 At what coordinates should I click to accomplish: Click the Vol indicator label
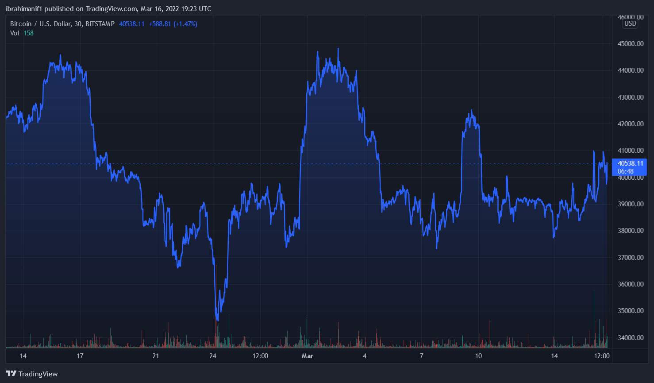click(15, 33)
